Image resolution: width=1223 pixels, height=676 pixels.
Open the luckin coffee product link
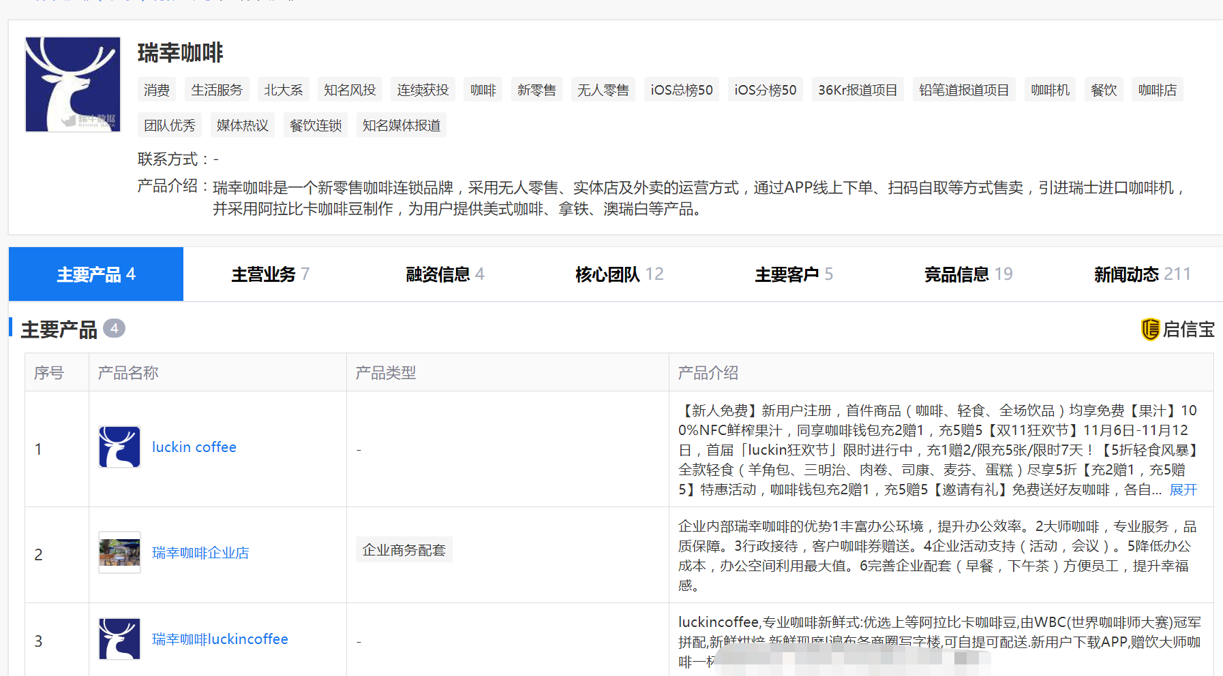pos(194,447)
